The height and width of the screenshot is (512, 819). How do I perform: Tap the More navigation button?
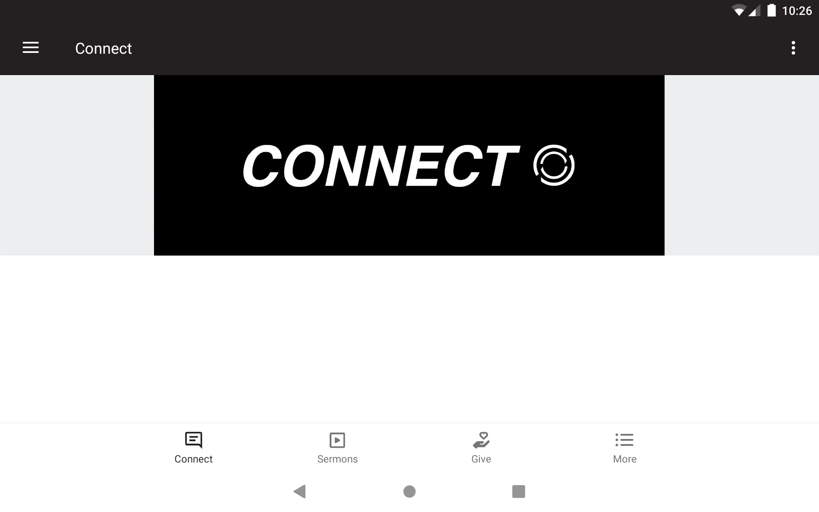(x=624, y=447)
